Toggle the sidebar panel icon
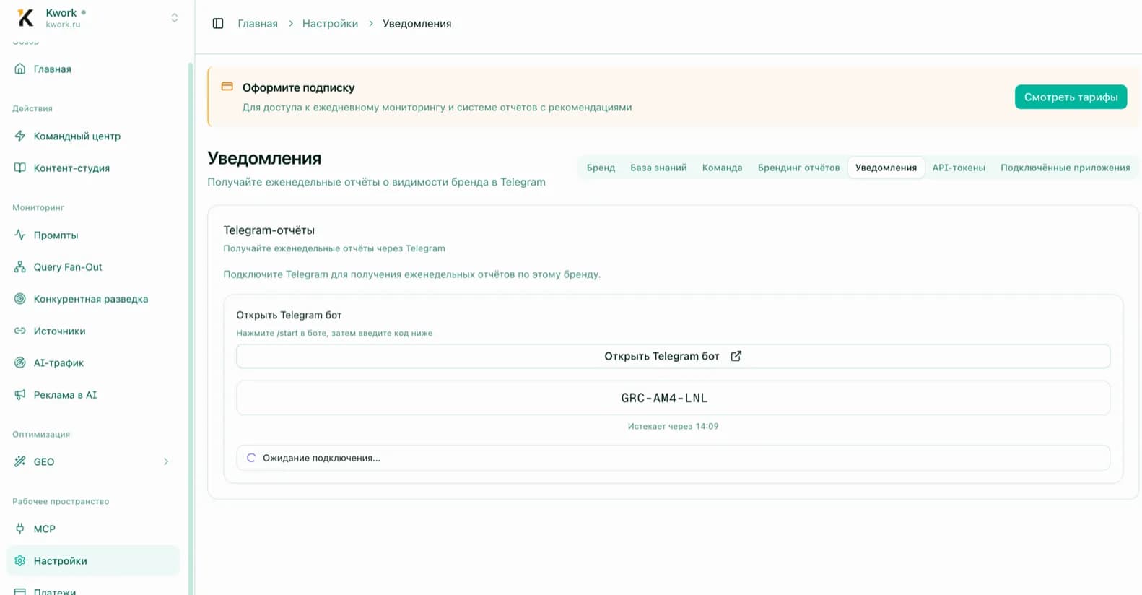Image resolution: width=1142 pixels, height=595 pixels. point(218,24)
